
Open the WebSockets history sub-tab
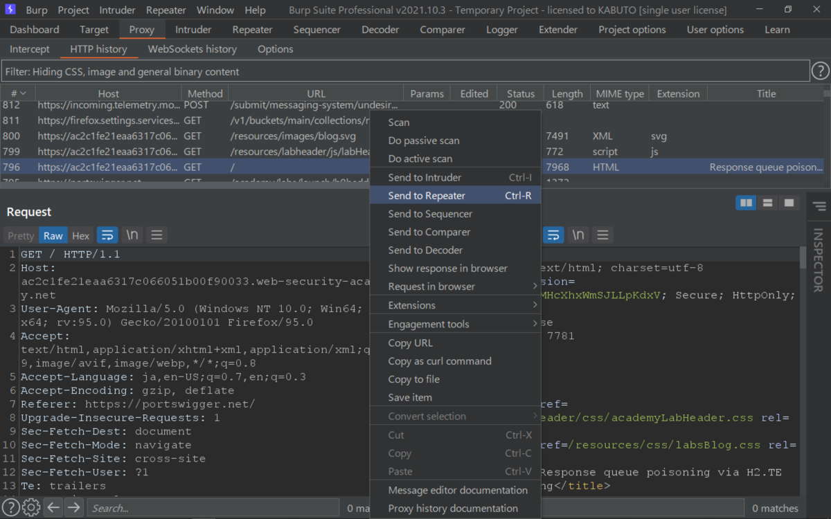193,49
